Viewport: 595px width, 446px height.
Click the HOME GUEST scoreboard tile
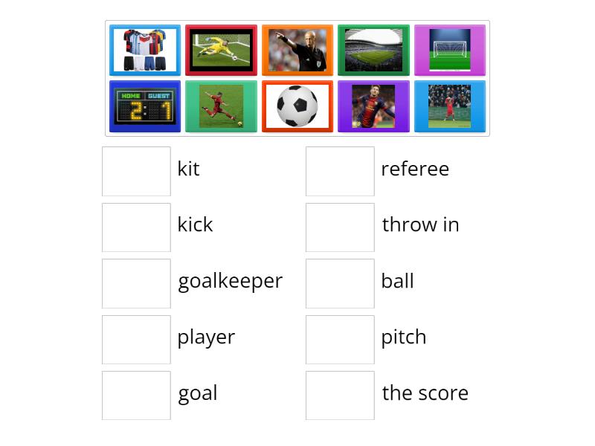click(x=144, y=106)
